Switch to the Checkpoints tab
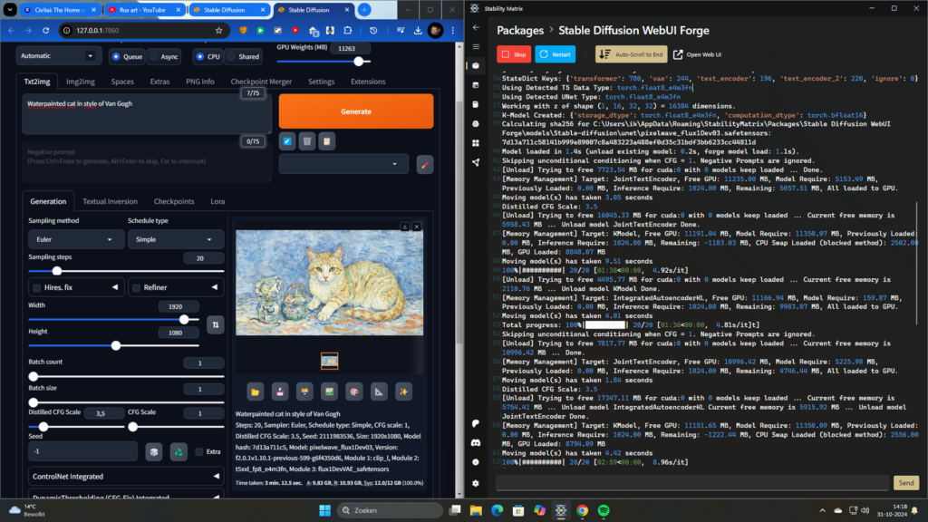 click(x=173, y=201)
